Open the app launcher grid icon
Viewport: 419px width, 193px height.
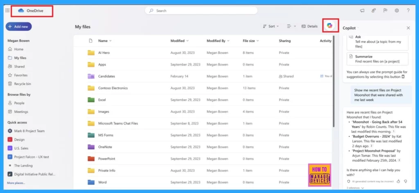click(x=7, y=11)
